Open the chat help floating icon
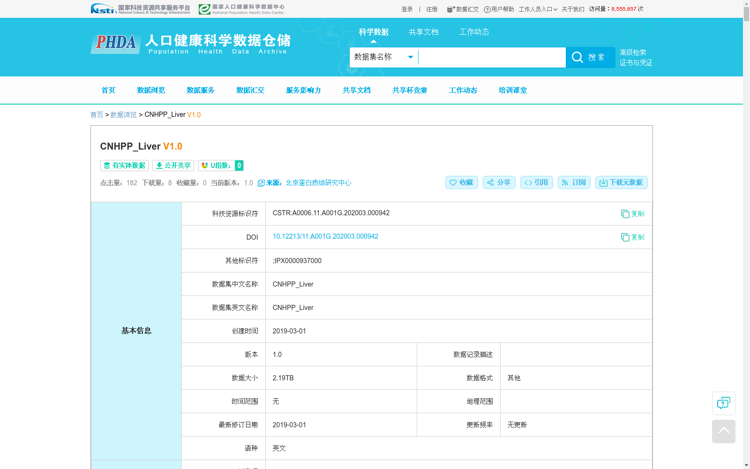 pos(723,403)
